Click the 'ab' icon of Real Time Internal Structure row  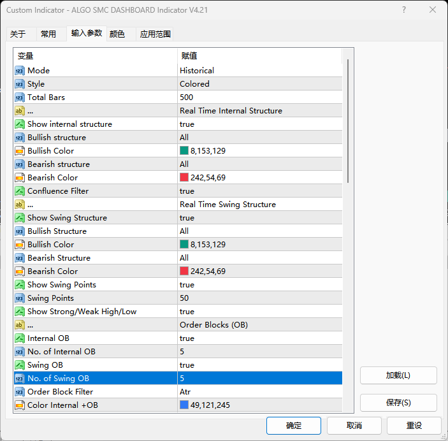pyautogui.click(x=19, y=111)
